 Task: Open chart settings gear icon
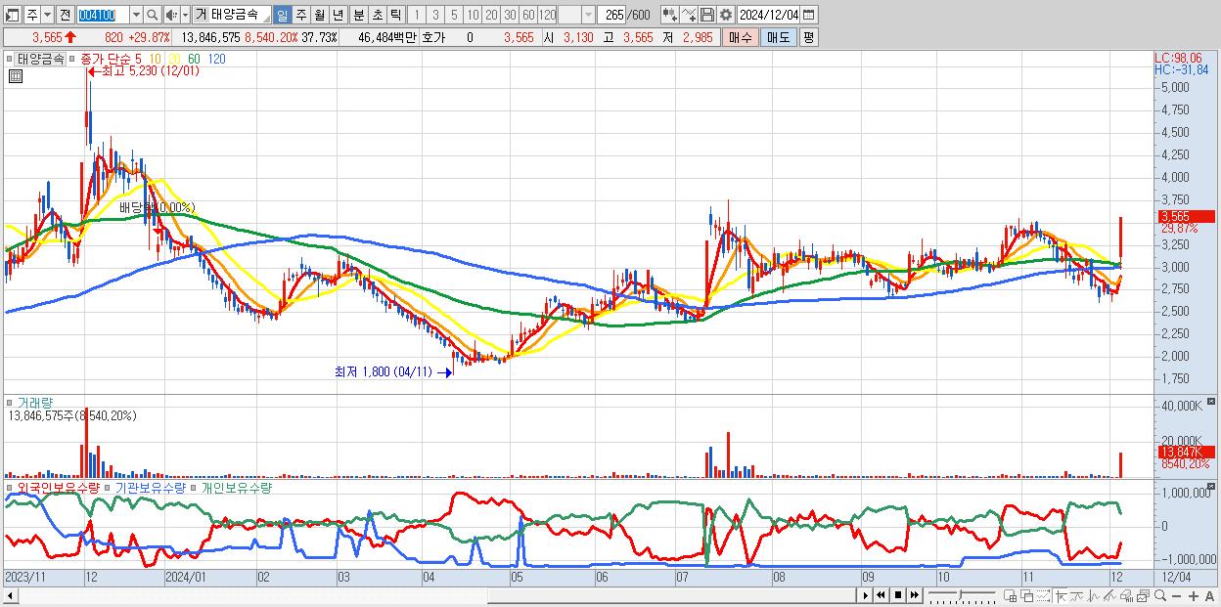coord(725,15)
